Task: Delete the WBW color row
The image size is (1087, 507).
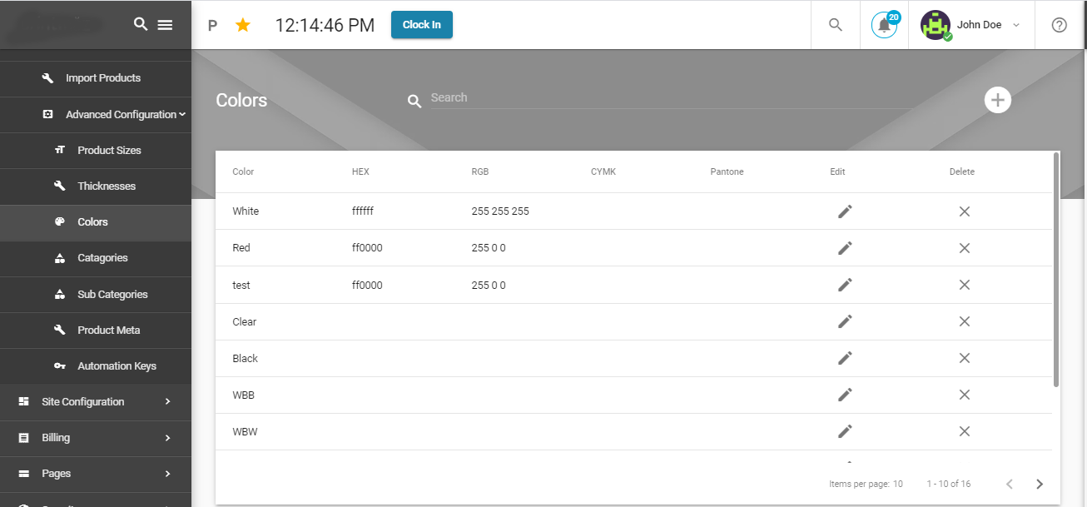Action: point(965,431)
